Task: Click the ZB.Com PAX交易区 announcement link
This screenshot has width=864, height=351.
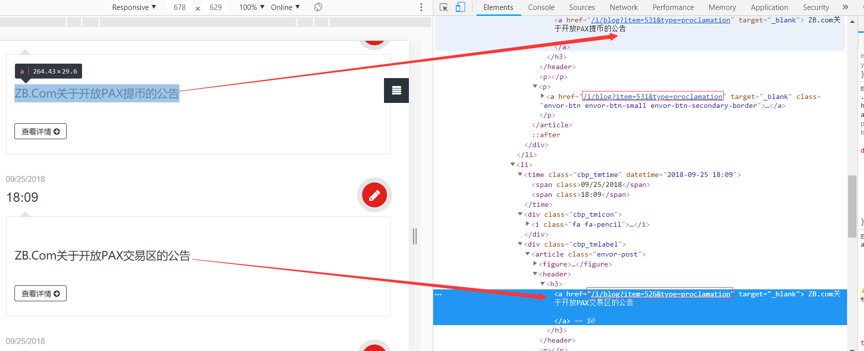Action: 102,256
